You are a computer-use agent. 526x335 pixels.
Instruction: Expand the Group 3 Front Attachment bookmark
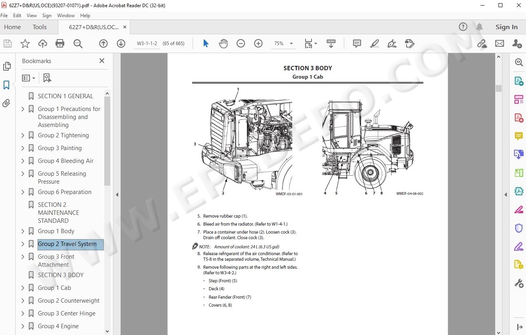[x=23, y=257]
